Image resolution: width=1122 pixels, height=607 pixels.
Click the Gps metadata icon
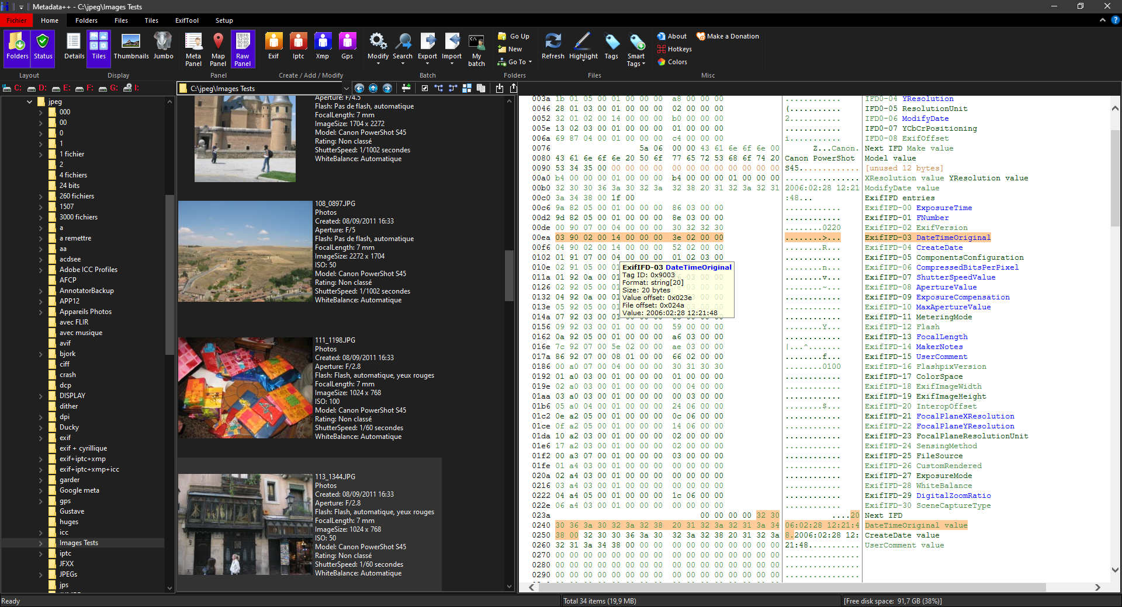pos(347,47)
